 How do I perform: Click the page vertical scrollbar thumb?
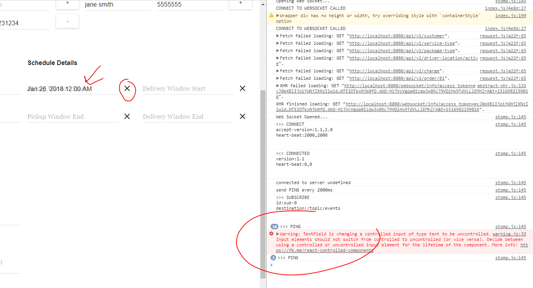(263, 184)
